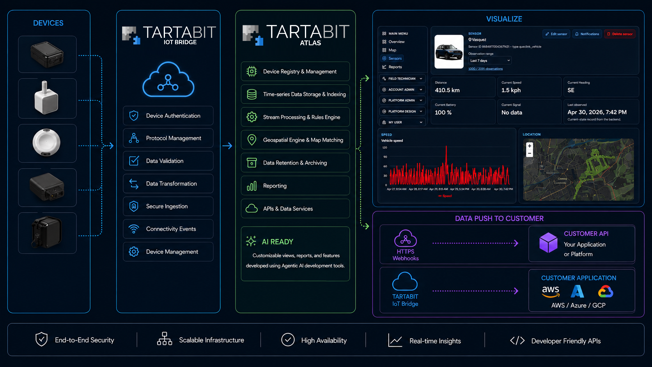Click the Geospatial Engine map pin icon
The image size is (652, 367).
[252, 140]
